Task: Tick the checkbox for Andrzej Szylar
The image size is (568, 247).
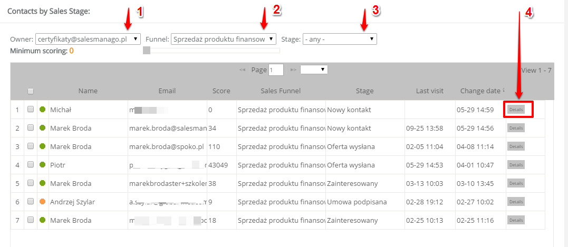Action: point(31,201)
